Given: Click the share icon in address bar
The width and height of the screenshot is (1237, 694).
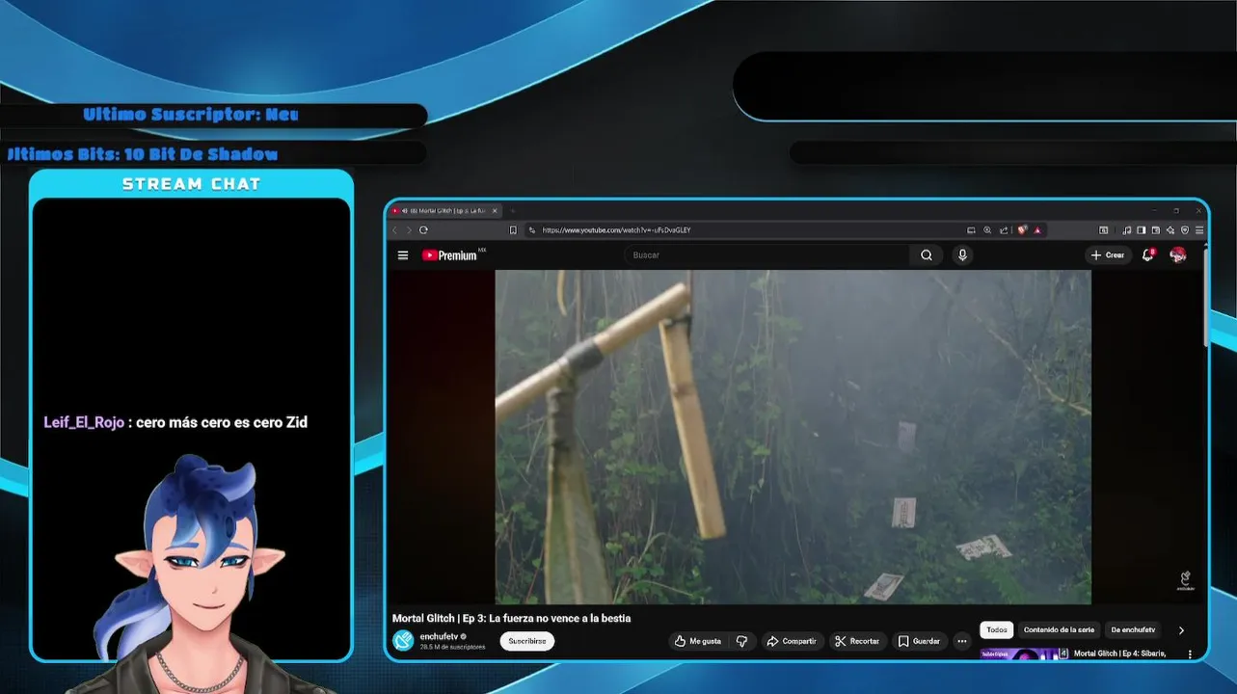Looking at the screenshot, I should point(1004,230).
